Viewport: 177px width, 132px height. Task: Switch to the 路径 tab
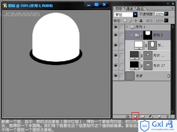point(140,9)
